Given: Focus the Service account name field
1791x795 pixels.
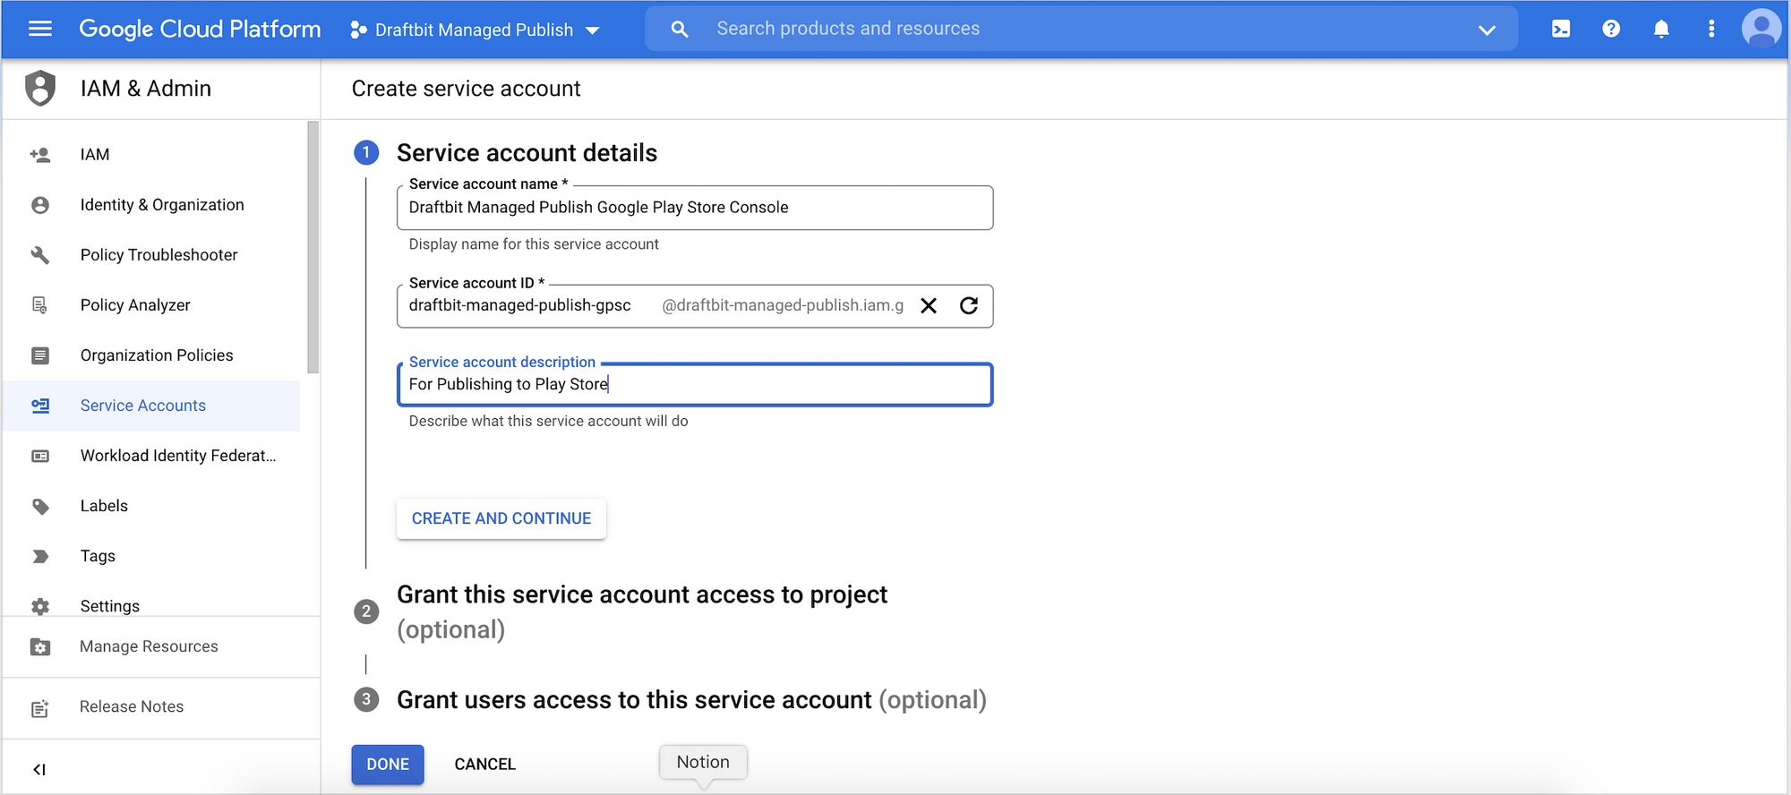Looking at the screenshot, I should pos(695,208).
